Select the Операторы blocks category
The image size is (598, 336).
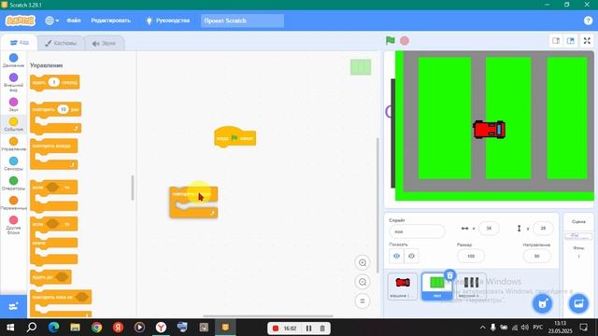pos(13,183)
